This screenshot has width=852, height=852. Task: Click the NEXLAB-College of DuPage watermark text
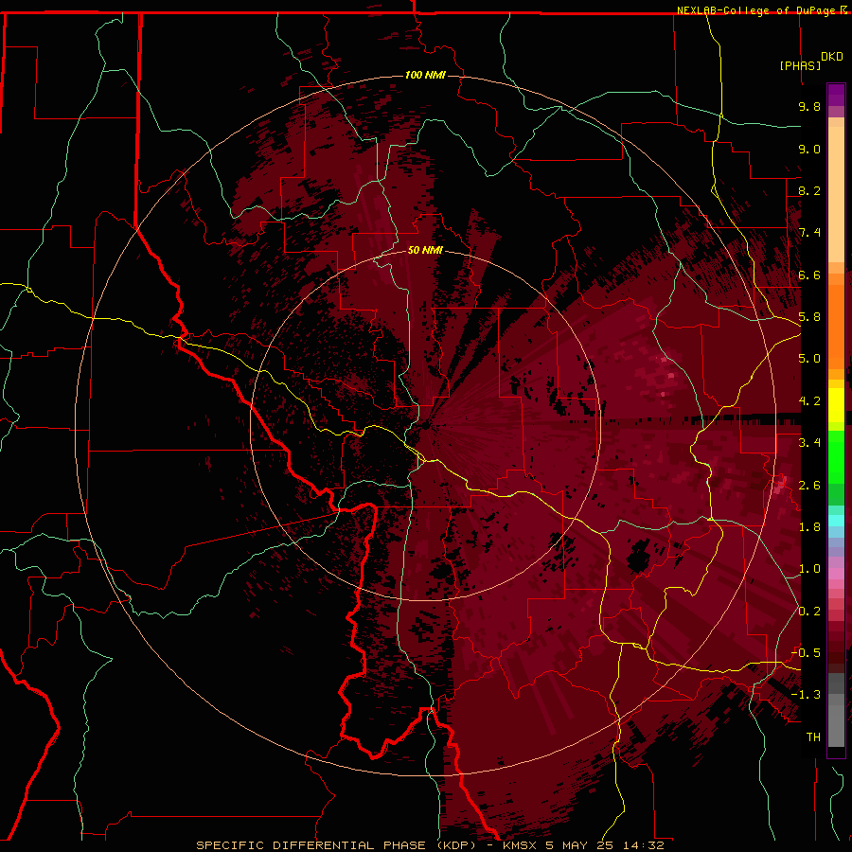[x=761, y=10]
